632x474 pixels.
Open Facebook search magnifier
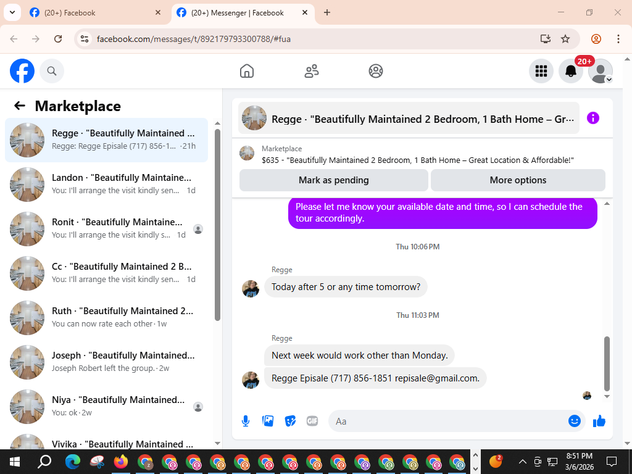click(52, 71)
